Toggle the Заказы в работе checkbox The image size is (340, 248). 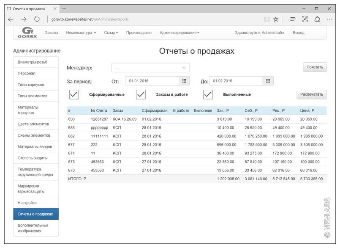click(x=141, y=94)
